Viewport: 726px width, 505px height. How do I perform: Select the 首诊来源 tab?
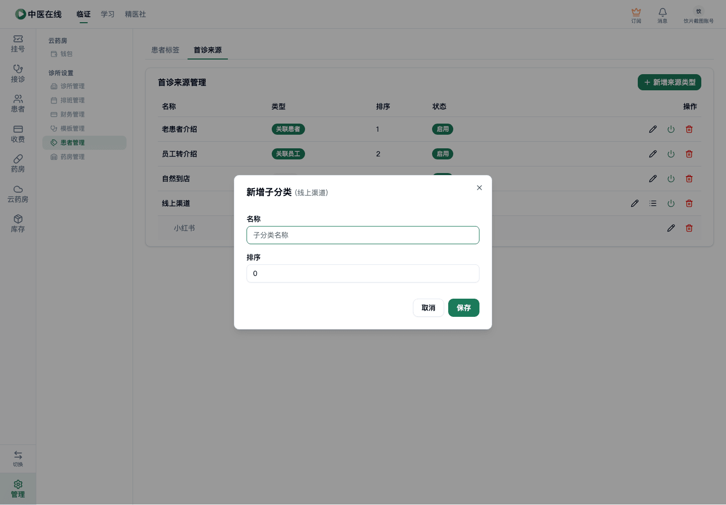coord(208,50)
